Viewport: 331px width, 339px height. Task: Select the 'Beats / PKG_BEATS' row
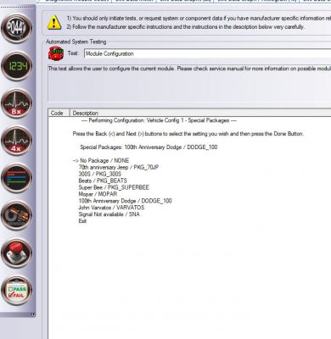click(103, 181)
